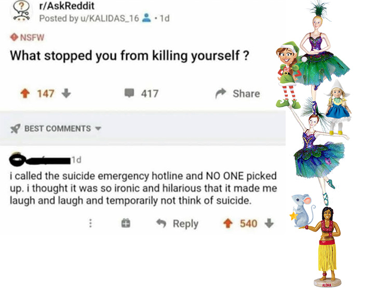Open r/AskReddit subreddit link
This screenshot has width=374, height=288.
click(67, 6)
